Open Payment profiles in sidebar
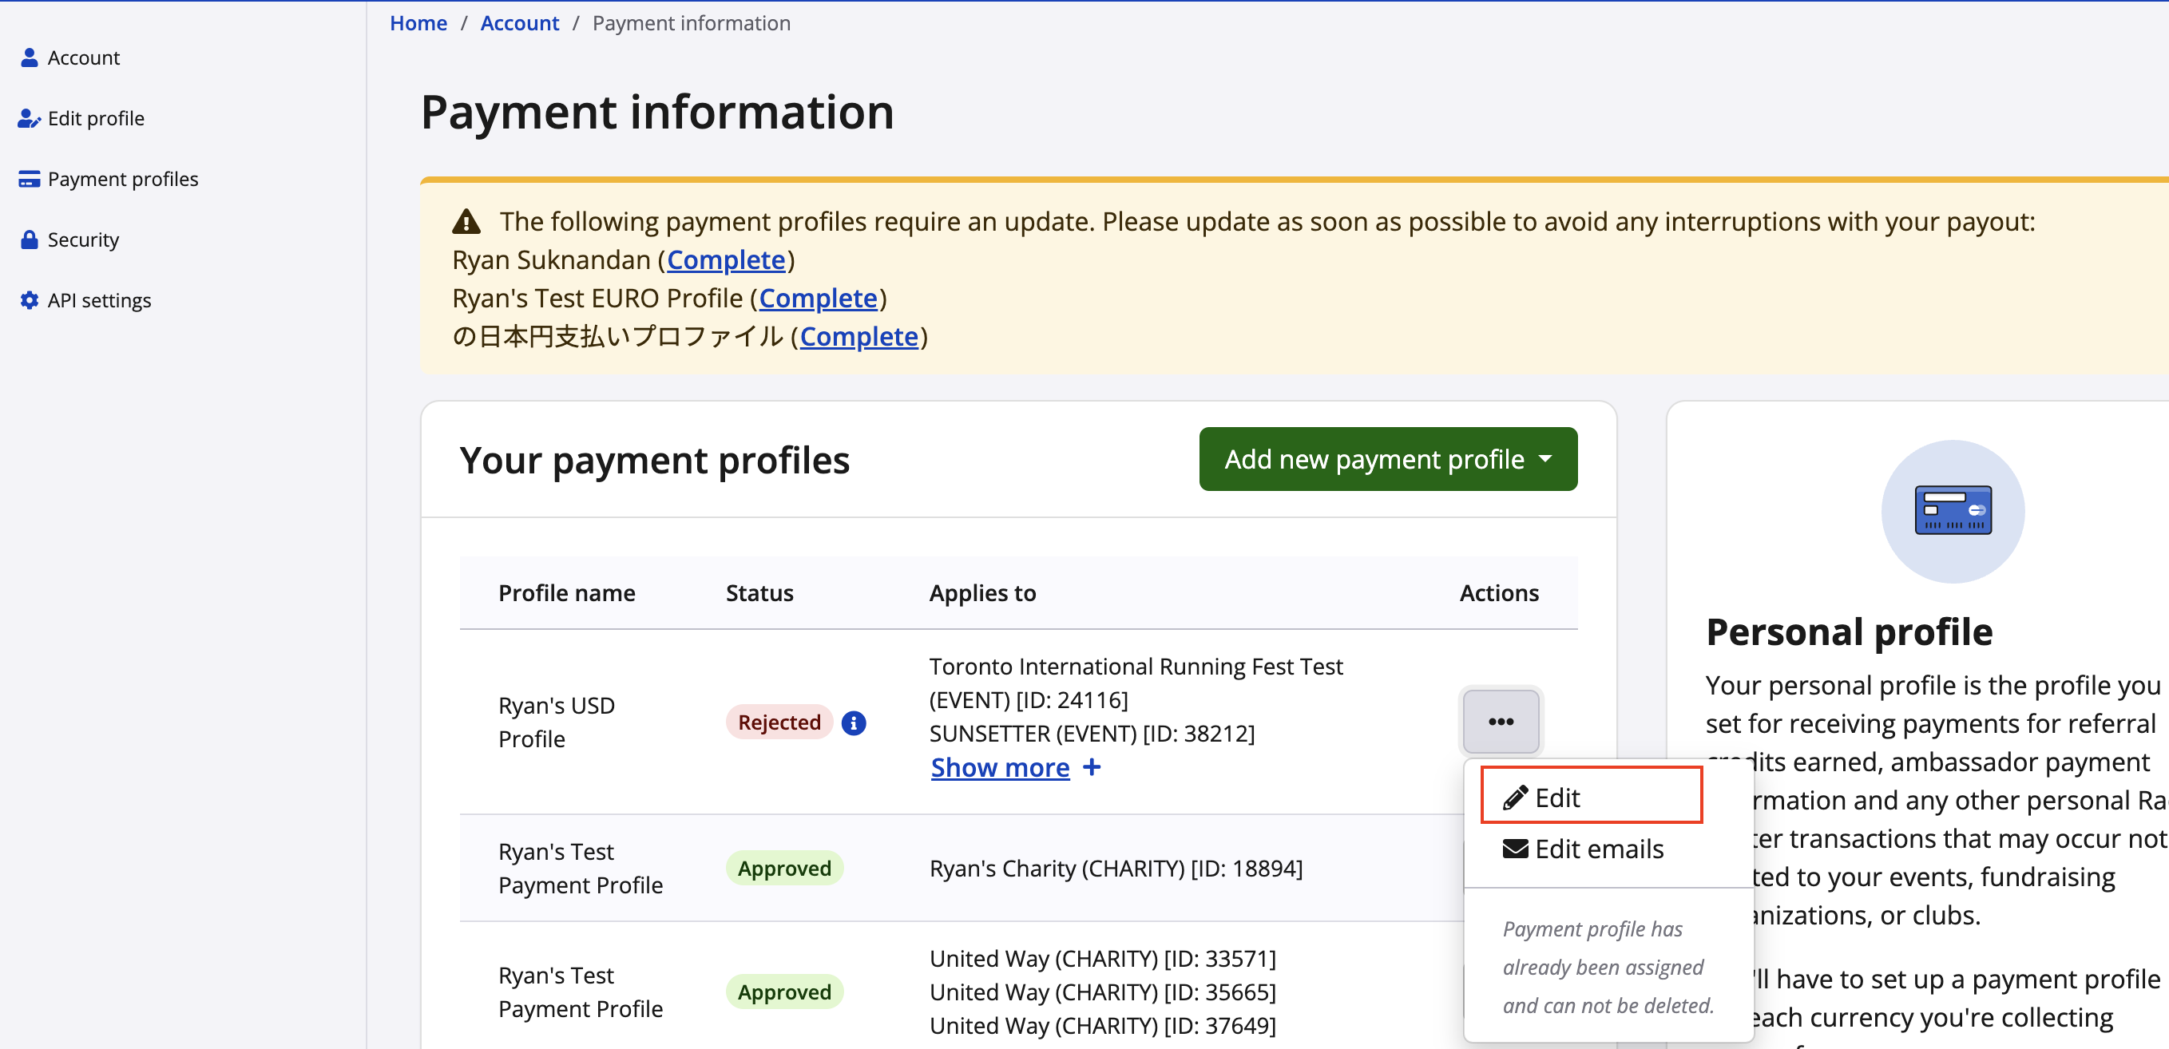 coord(122,179)
